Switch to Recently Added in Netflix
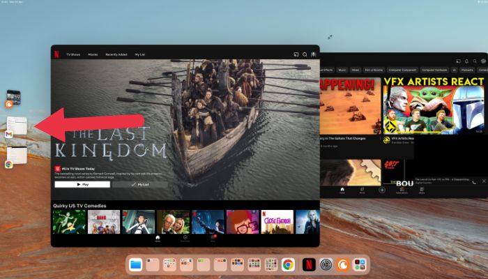 [x=116, y=54]
